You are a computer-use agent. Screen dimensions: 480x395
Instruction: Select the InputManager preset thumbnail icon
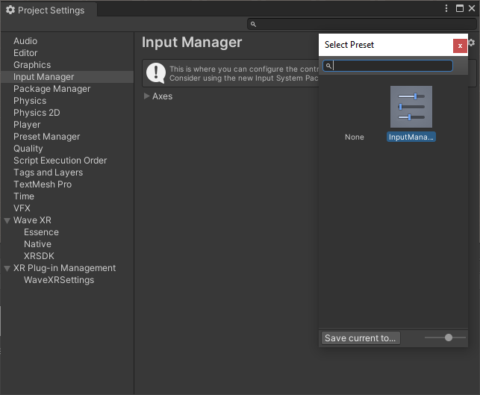point(411,107)
